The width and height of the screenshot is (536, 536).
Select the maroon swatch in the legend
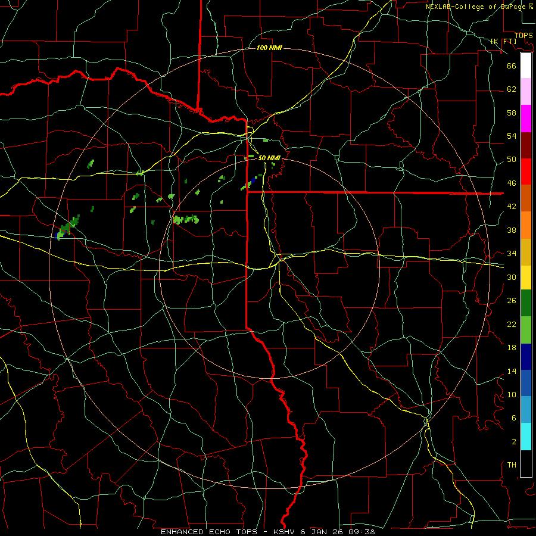tap(526, 145)
